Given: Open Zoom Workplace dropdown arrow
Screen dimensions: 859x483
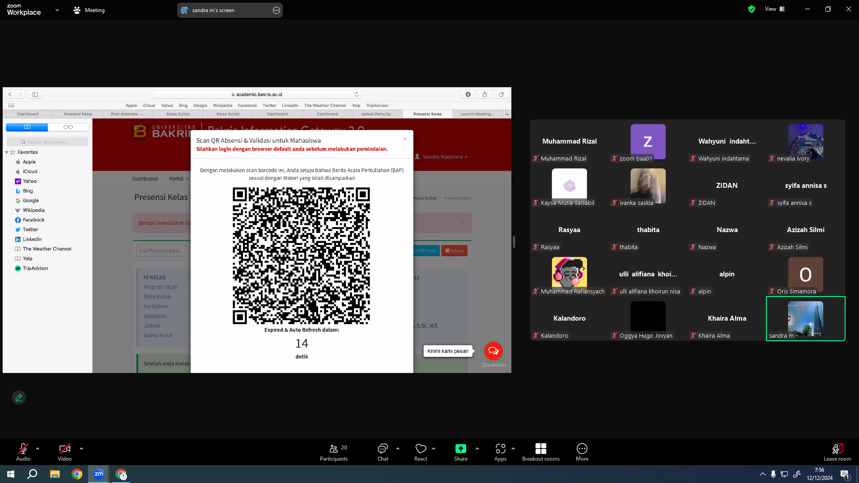Looking at the screenshot, I should coord(57,10).
